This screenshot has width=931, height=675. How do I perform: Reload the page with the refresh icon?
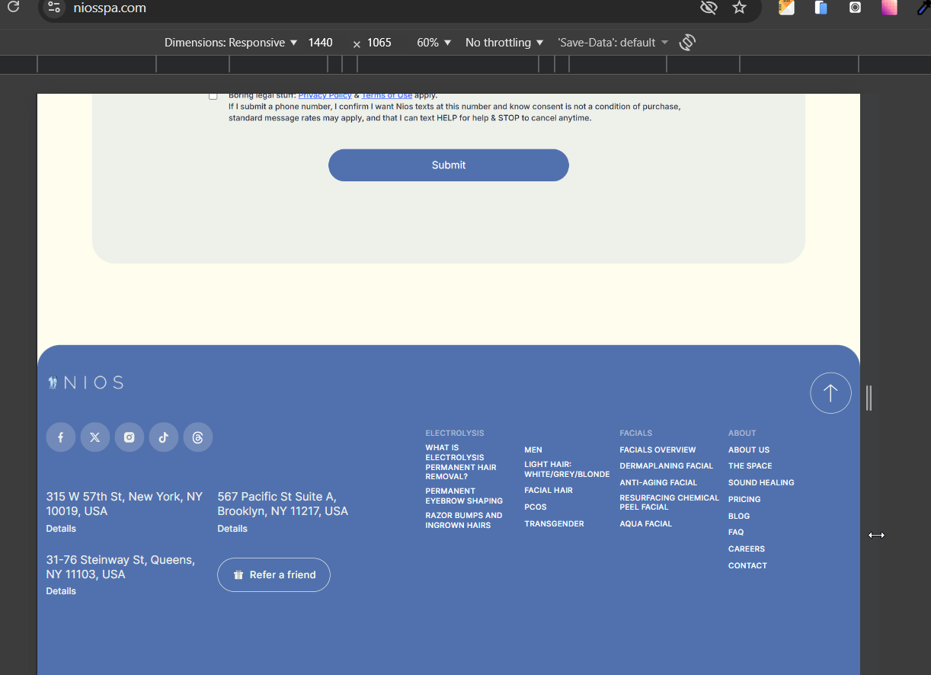(x=13, y=8)
